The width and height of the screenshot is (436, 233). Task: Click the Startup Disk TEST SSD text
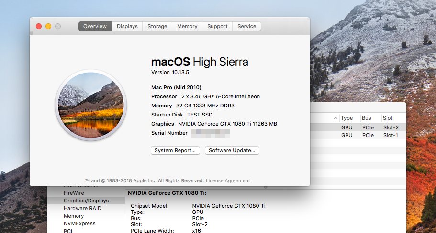pyautogui.click(x=182, y=115)
